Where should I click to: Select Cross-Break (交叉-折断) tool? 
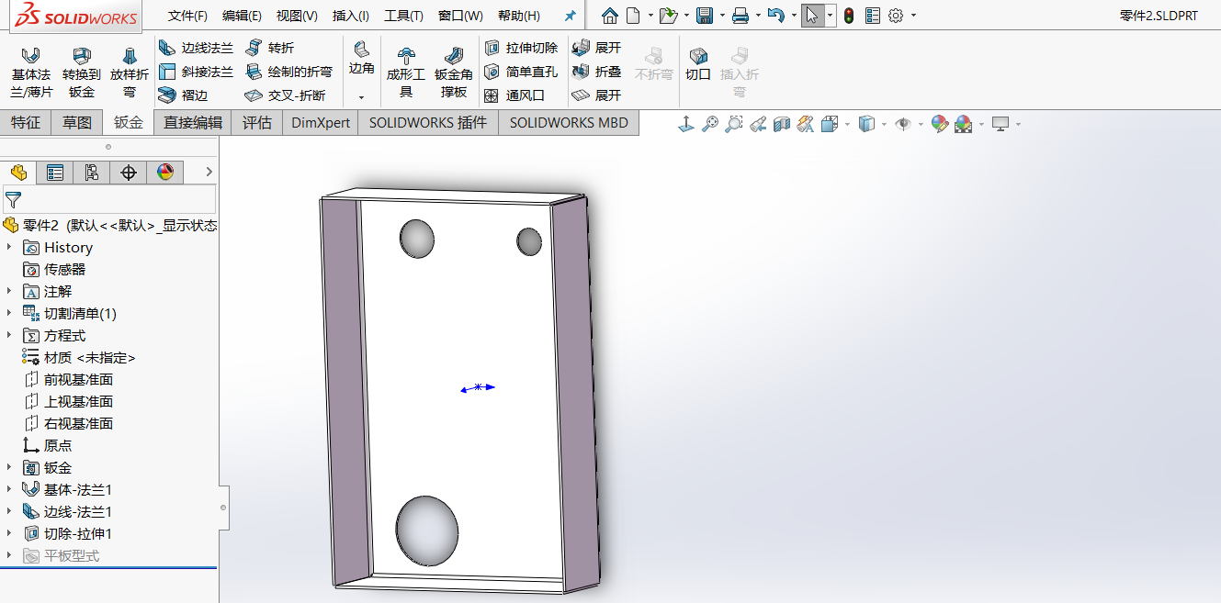tap(286, 95)
